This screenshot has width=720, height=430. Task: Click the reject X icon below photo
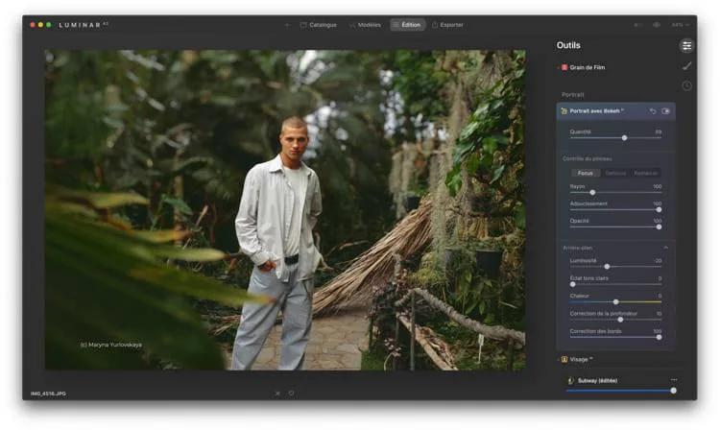(x=277, y=393)
